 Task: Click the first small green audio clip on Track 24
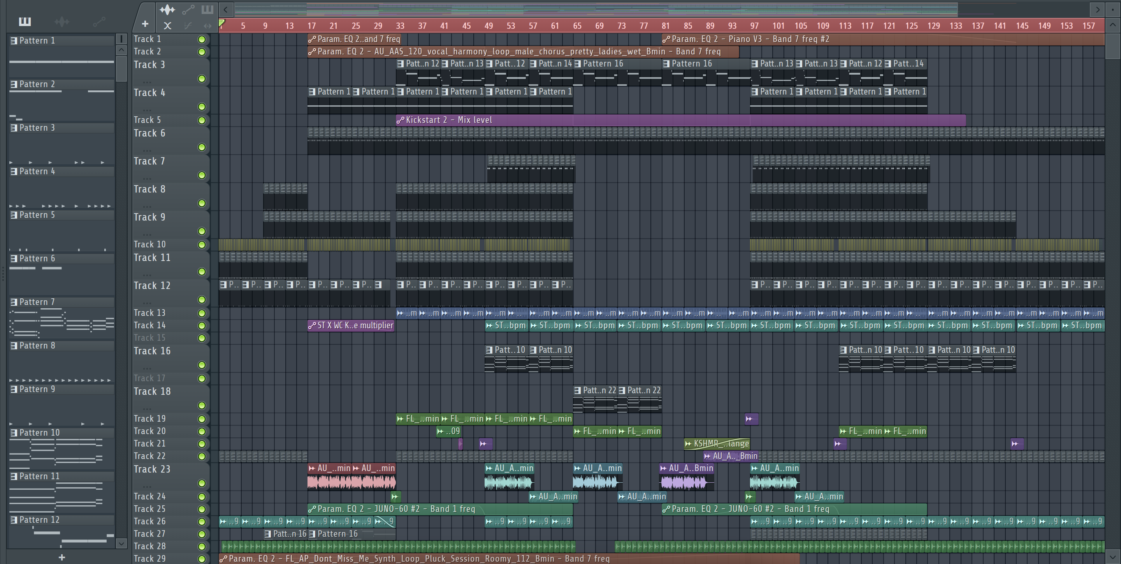click(395, 496)
